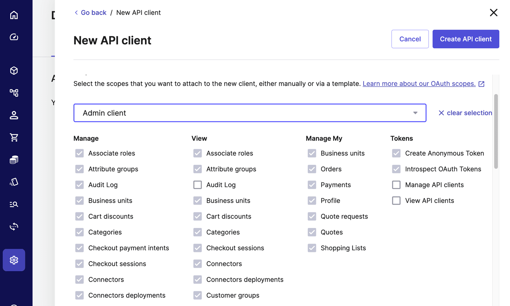Enable the View API clients scope
This screenshot has width=510, height=306.
396,200
